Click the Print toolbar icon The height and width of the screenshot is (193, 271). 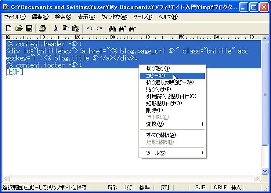(42, 28)
